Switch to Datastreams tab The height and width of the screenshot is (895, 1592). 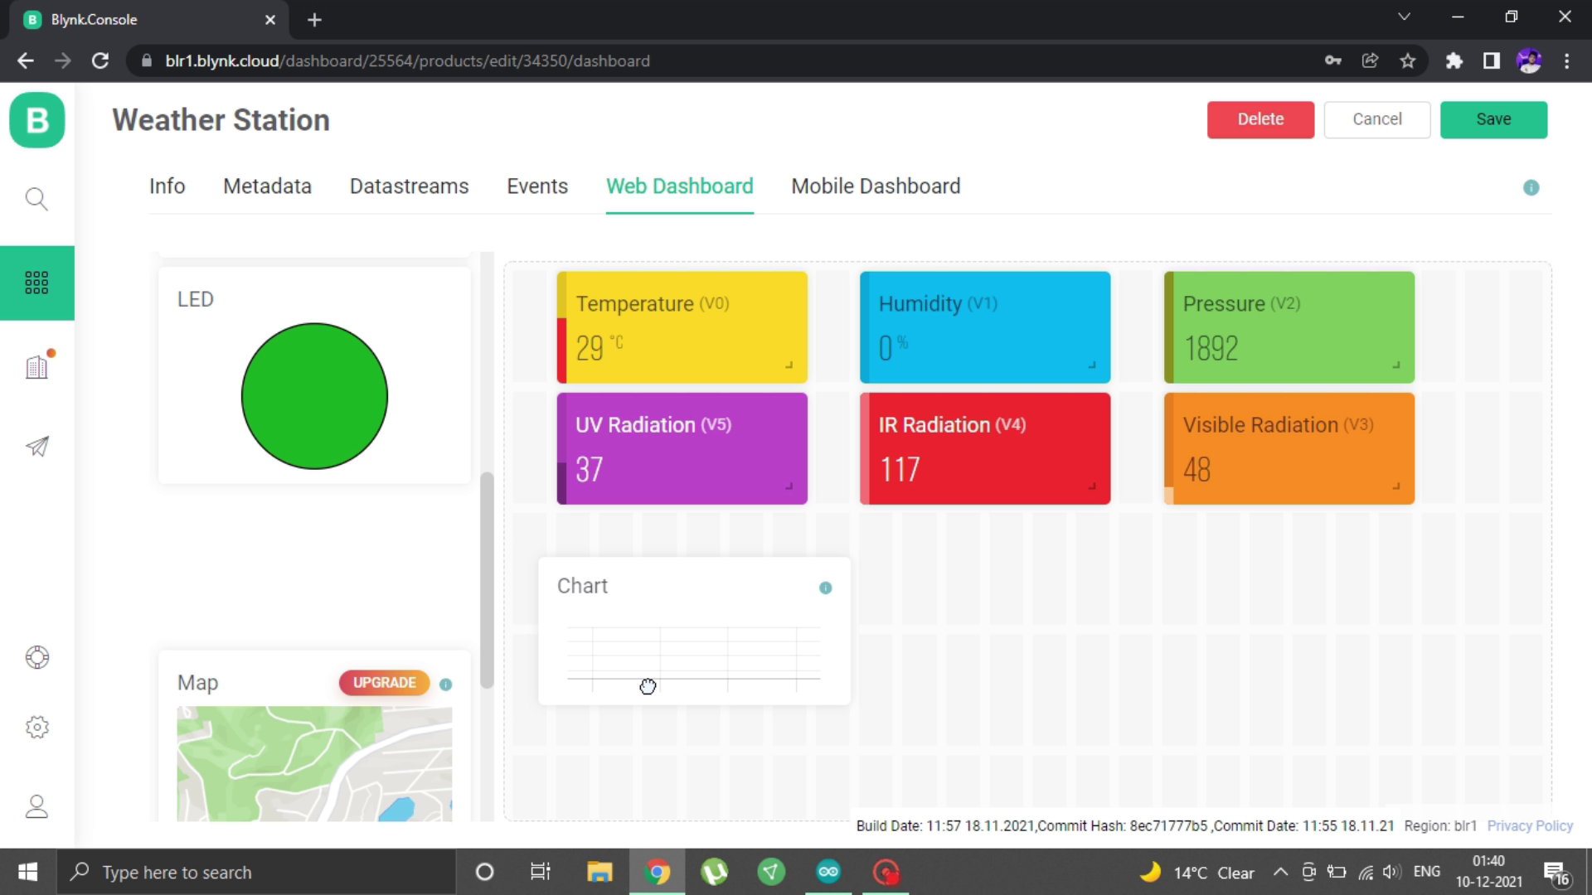(x=409, y=186)
